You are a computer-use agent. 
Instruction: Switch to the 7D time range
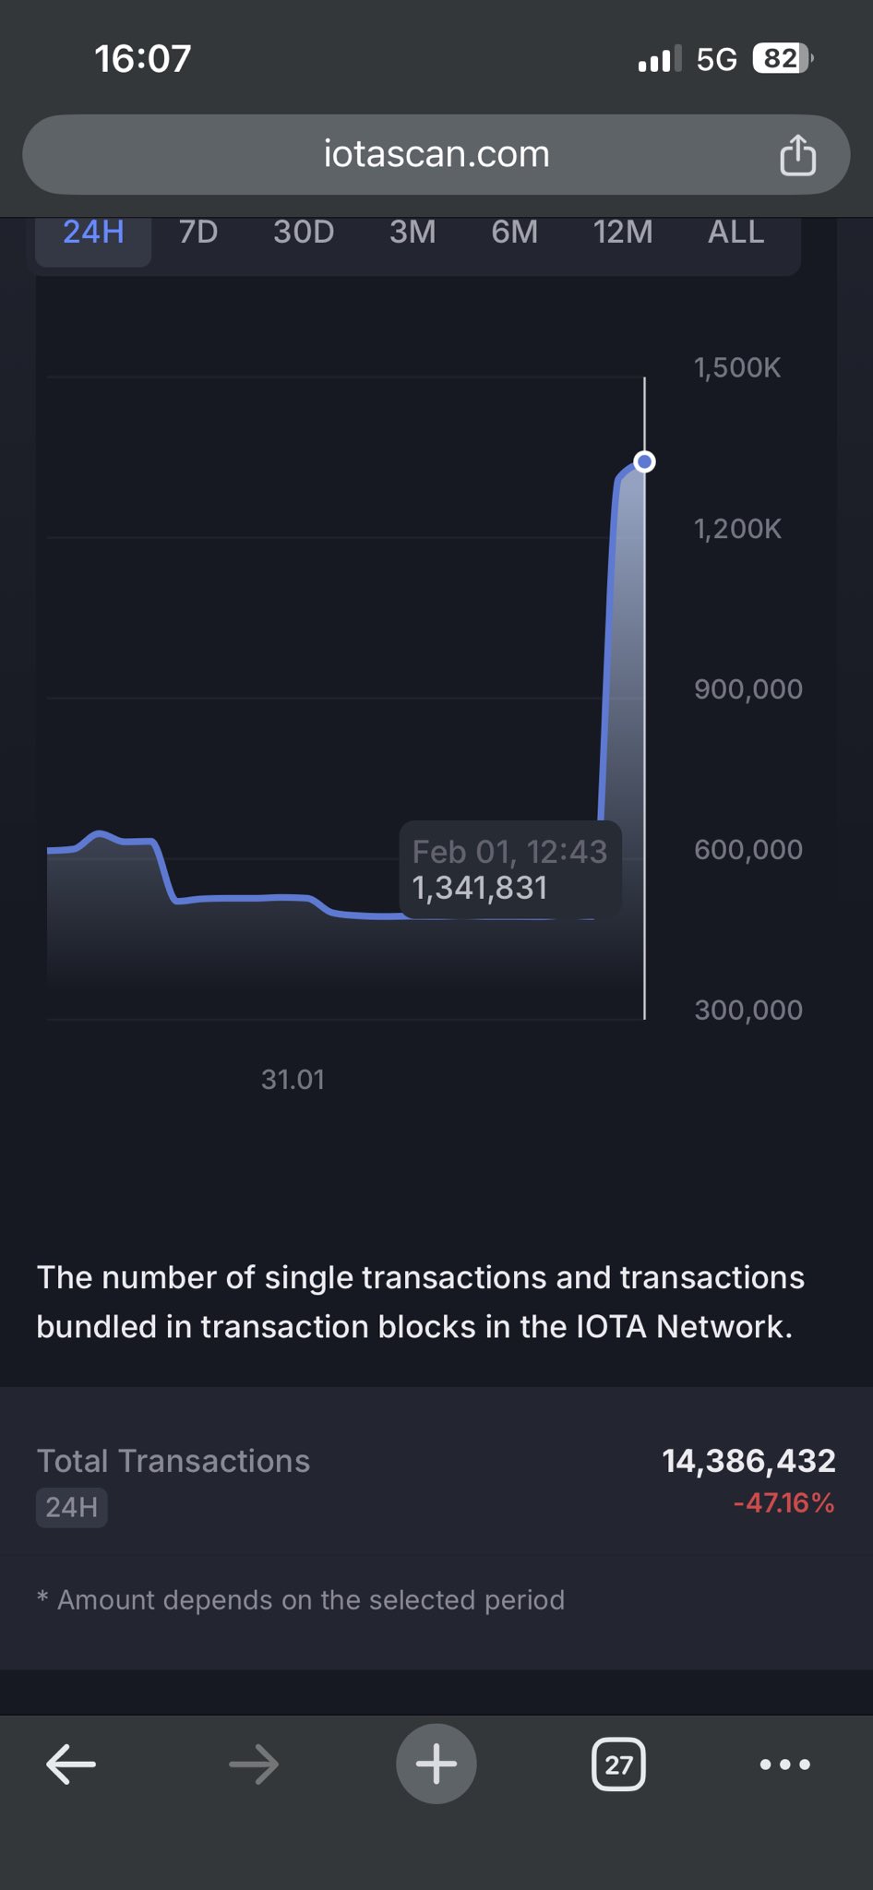coord(198,233)
